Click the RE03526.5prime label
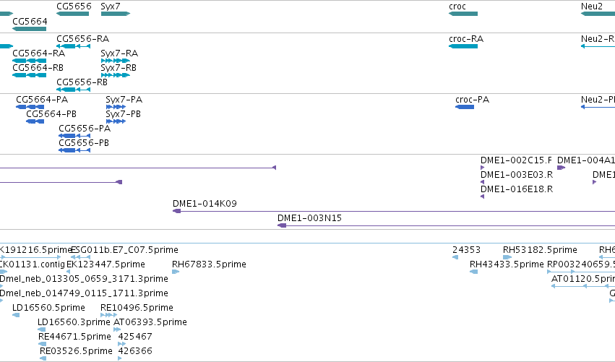The width and height of the screenshot is (615, 362). point(76,351)
